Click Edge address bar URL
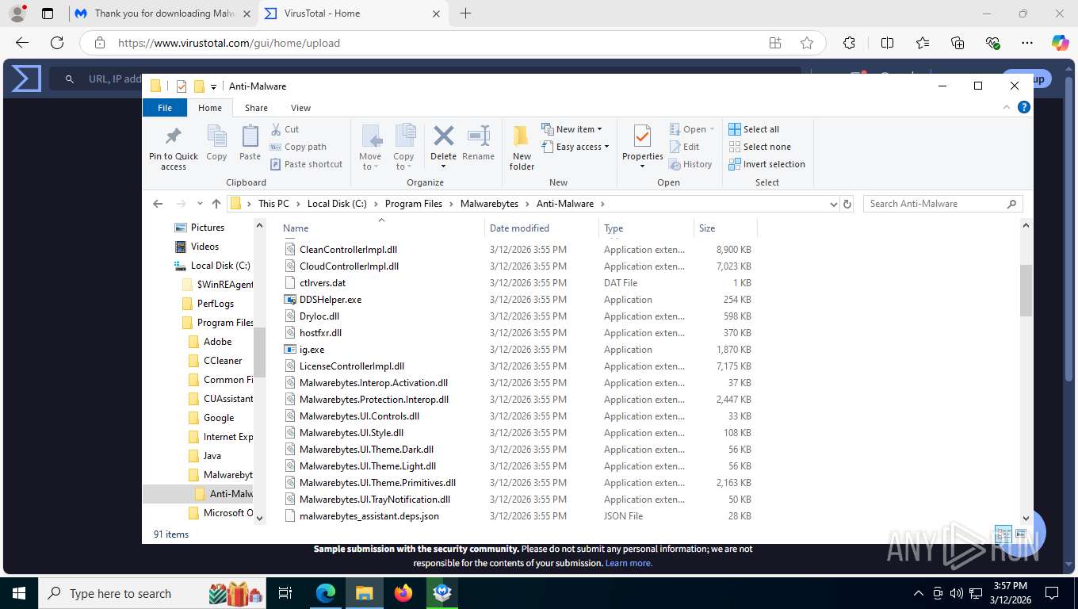This screenshot has height=609, width=1078. [x=228, y=43]
